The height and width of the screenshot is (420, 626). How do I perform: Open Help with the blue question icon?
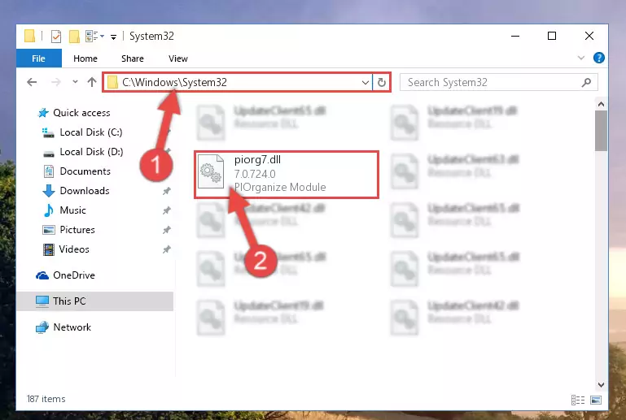click(x=598, y=58)
